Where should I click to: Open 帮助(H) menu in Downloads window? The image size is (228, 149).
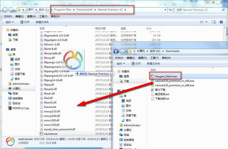click(x=166, y=58)
